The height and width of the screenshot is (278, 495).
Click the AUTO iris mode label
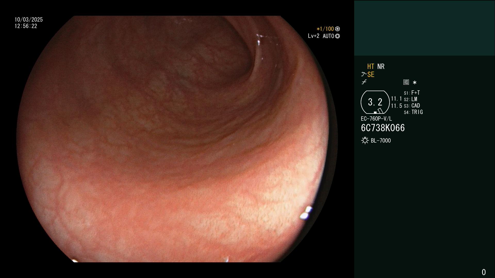pyautogui.click(x=328, y=36)
